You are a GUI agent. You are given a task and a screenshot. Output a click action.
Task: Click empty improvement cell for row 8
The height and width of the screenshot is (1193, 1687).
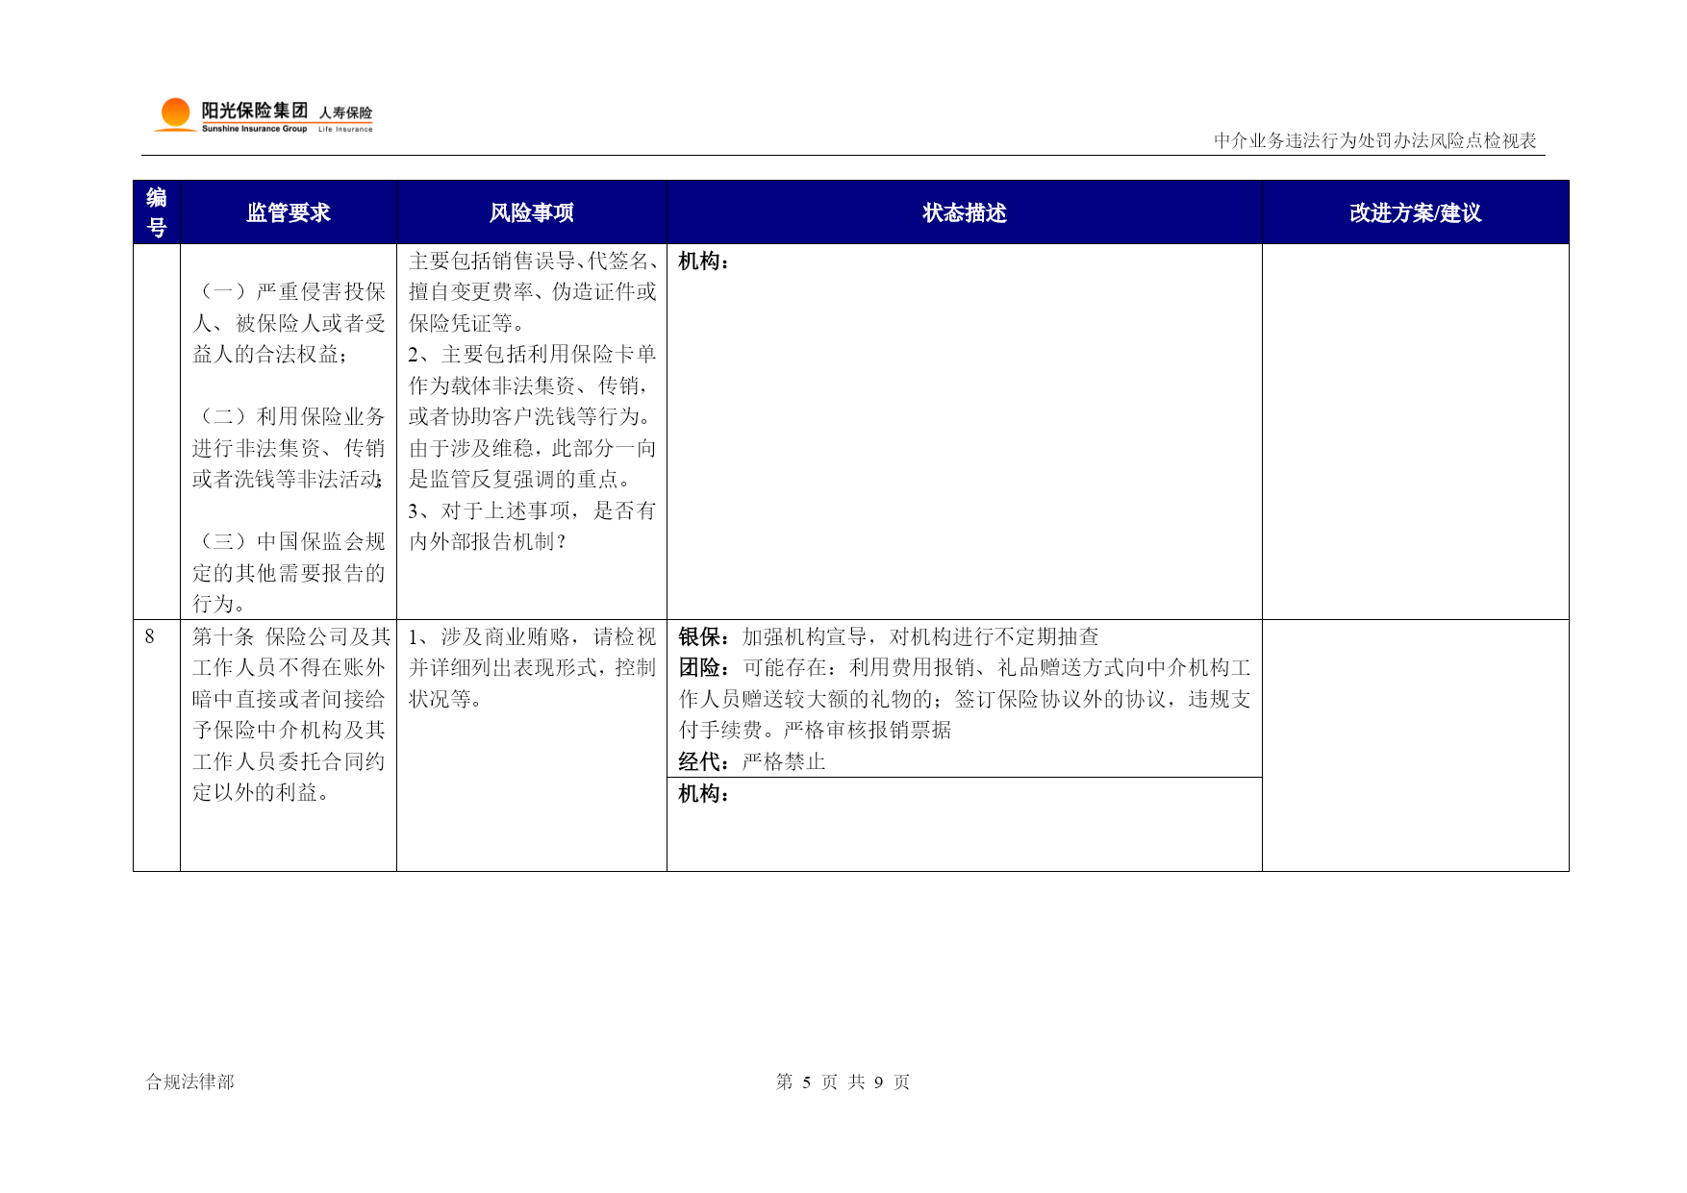(x=1416, y=745)
